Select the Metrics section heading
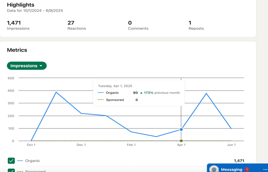 tap(17, 50)
